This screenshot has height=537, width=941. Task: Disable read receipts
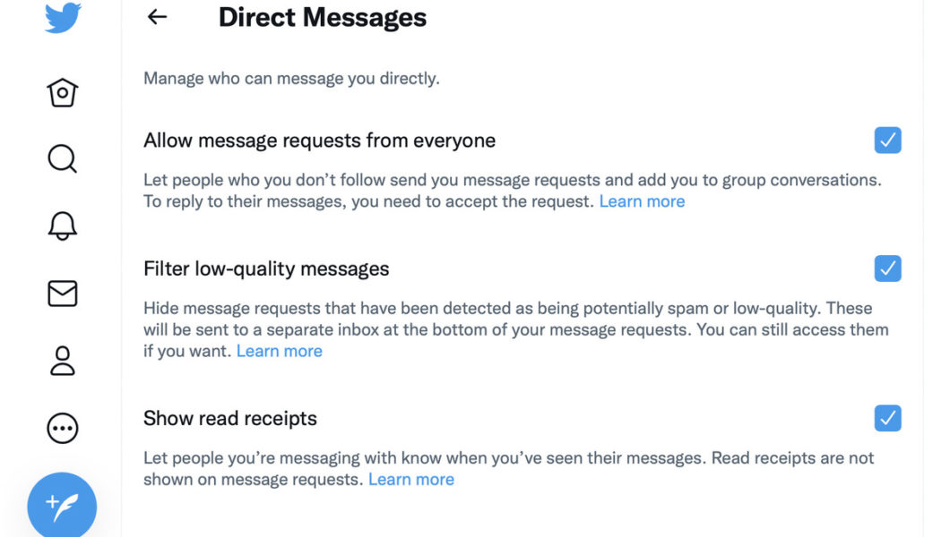886,418
